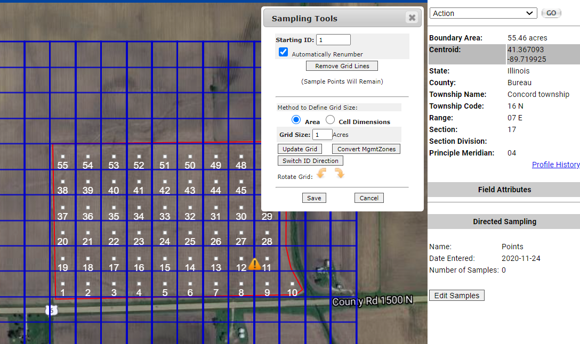Click the 'Illinois' state value
The height and width of the screenshot is (344, 580).
pyautogui.click(x=518, y=71)
